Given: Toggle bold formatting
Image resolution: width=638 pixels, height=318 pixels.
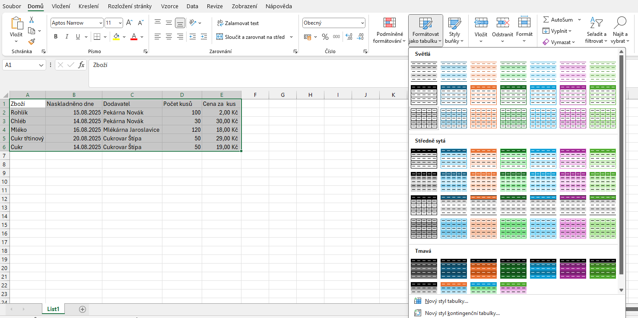Looking at the screenshot, I should tap(55, 36).
